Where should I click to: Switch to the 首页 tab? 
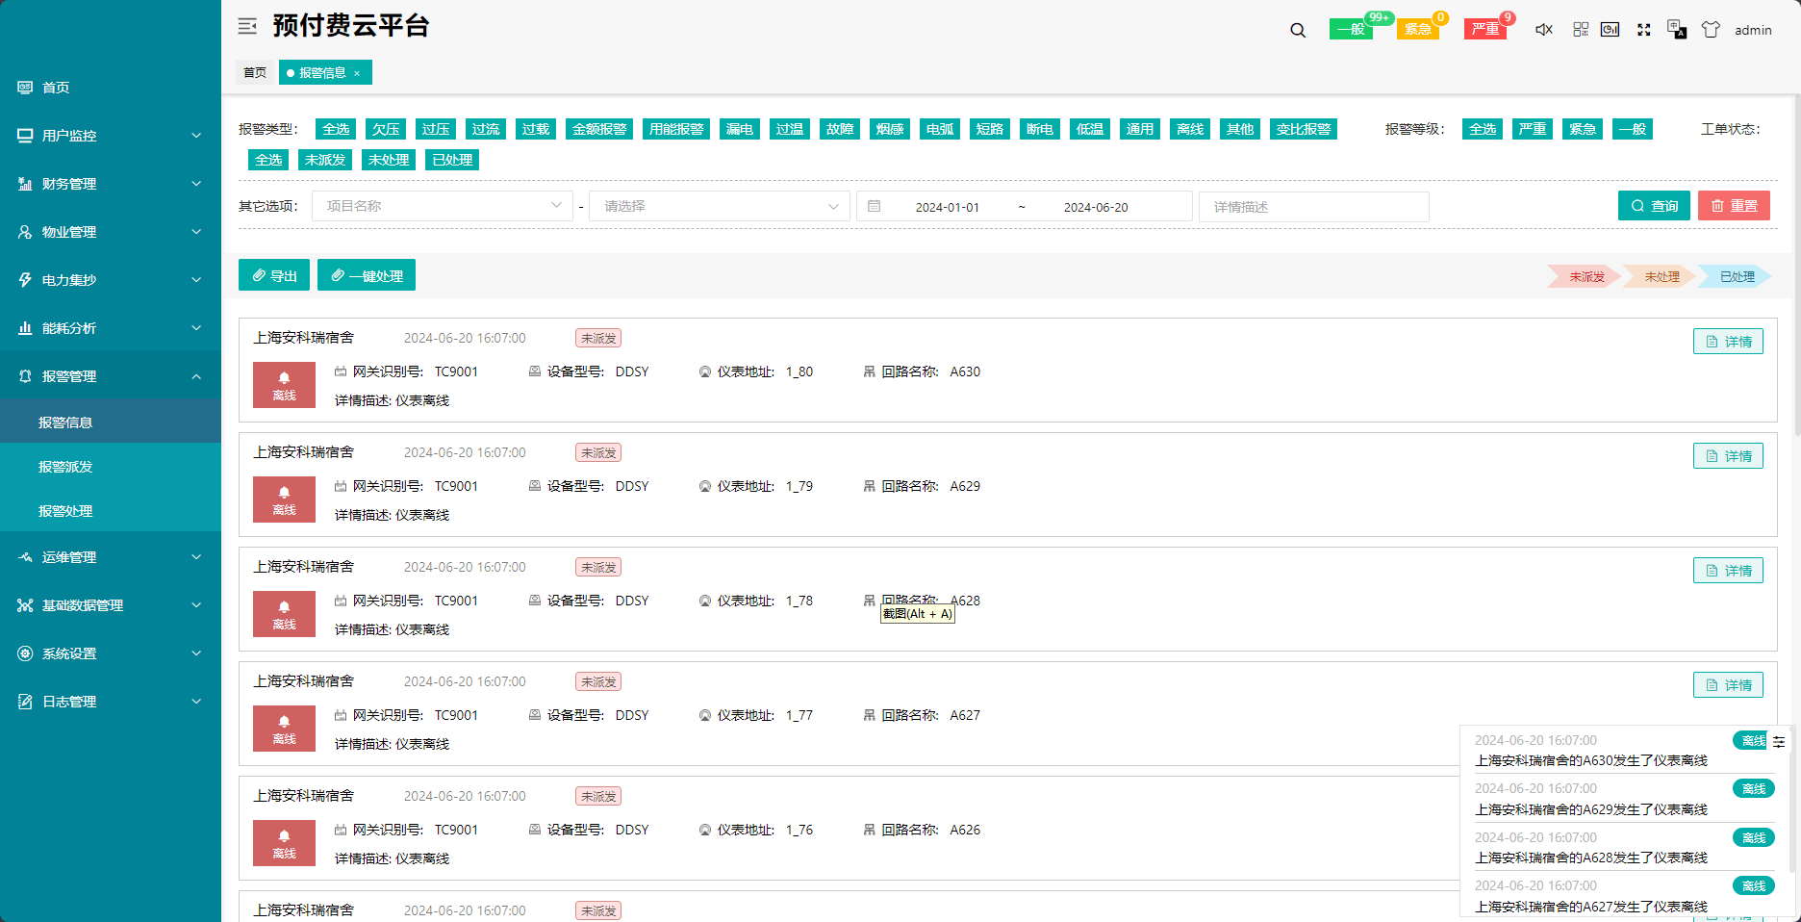255,73
